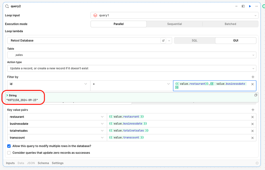
Task: Switch the query editor to SQL mode
Action: click(195, 41)
